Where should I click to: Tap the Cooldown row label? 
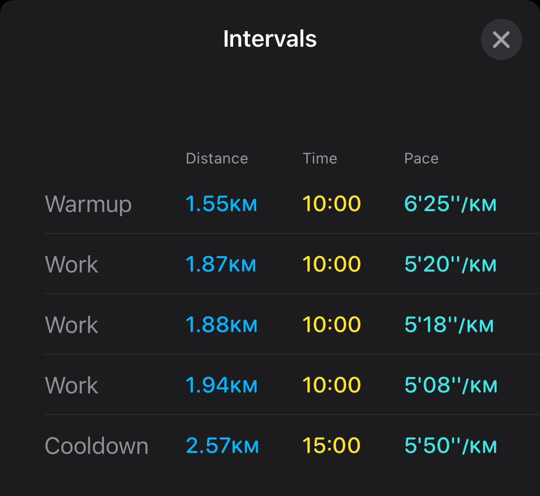tap(97, 446)
